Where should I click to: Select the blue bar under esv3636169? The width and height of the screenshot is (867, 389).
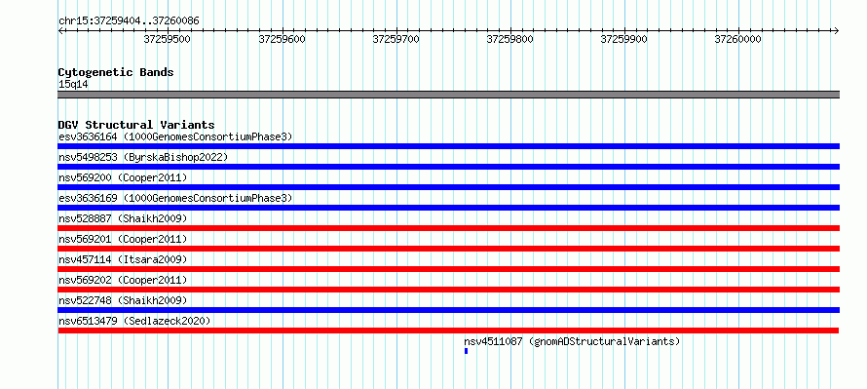coord(448,208)
